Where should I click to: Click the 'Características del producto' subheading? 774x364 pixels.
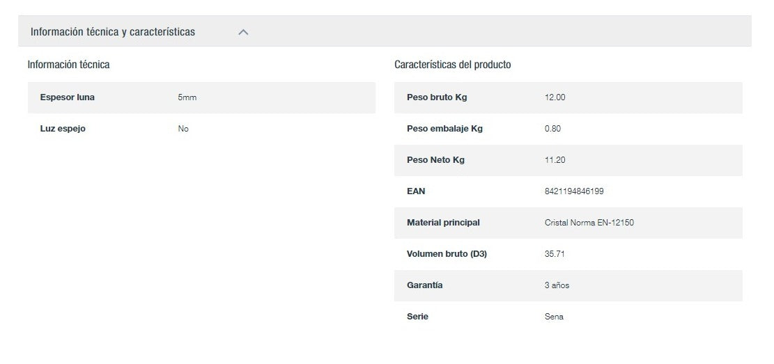[x=452, y=65]
